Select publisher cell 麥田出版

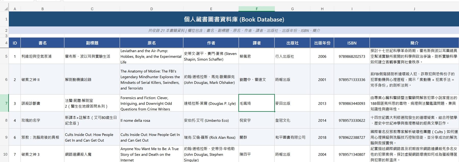tap(292, 103)
